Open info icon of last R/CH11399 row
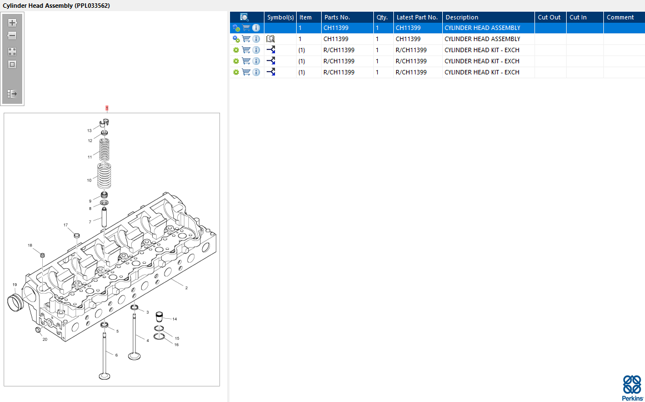Image resolution: width=645 pixels, height=402 pixels. pyautogui.click(x=256, y=72)
